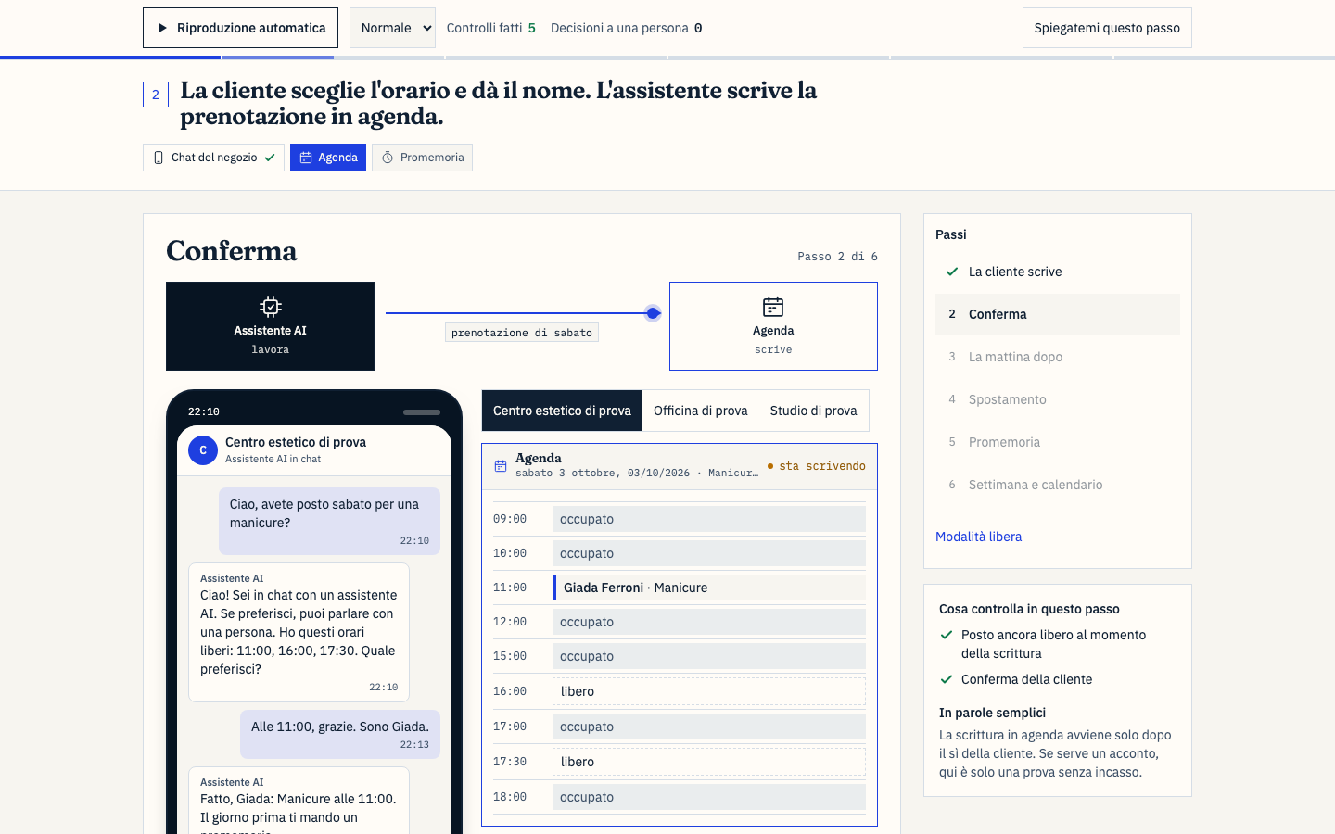The image size is (1335, 834).
Task: Start Riproduzione automatica playback
Action: 240,28
